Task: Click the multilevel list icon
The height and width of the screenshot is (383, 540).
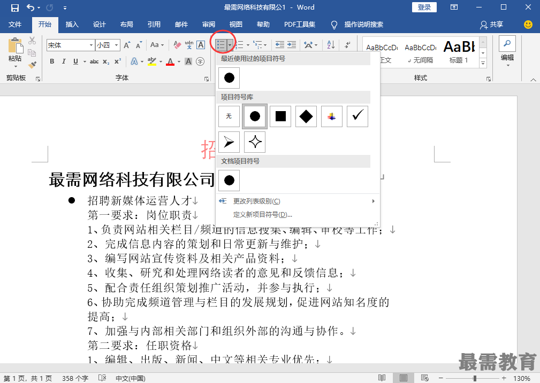Action: (x=257, y=45)
